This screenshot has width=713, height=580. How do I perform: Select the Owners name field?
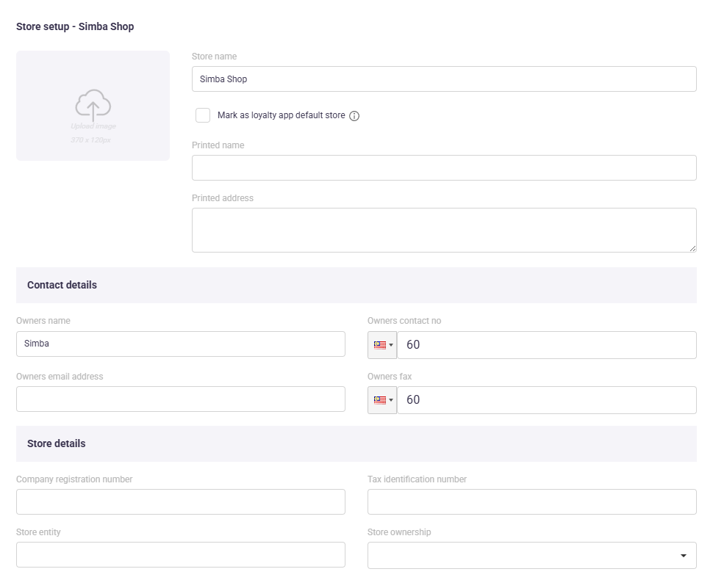(x=180, y=344)
